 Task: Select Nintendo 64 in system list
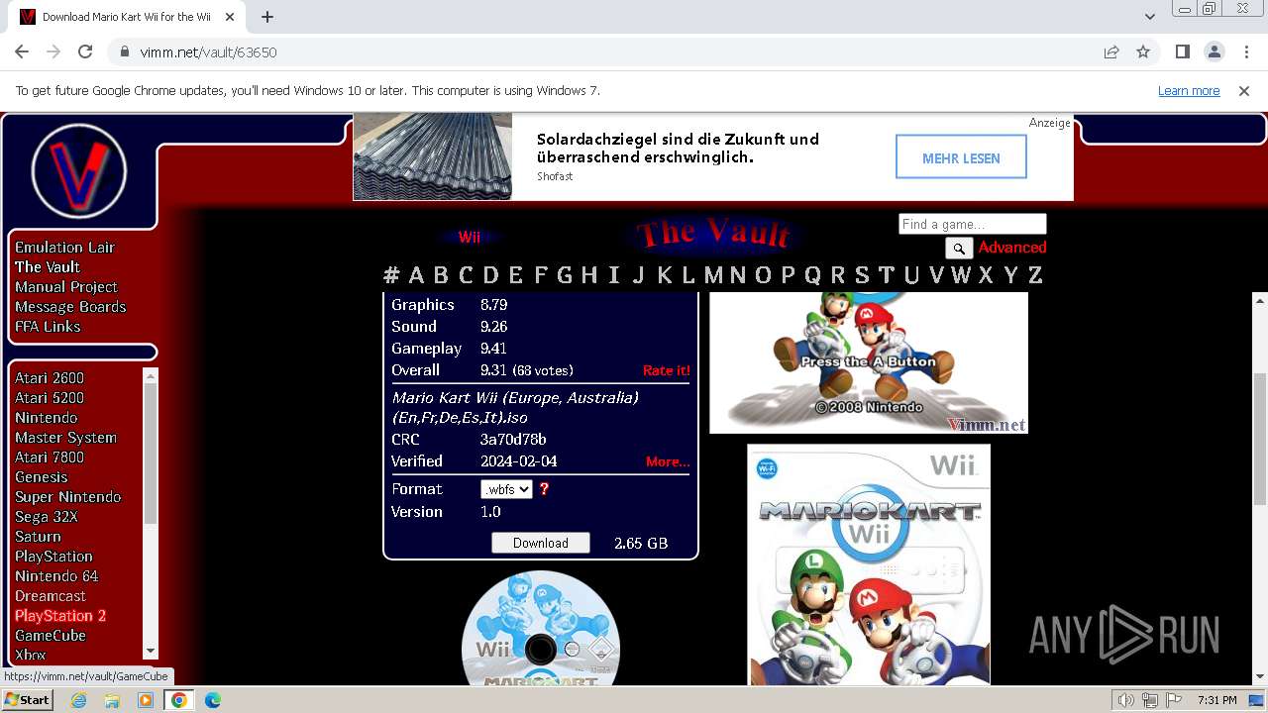click(x=56, y=576)
